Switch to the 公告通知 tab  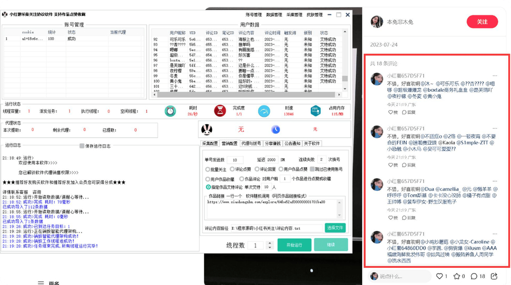[293, 143]
